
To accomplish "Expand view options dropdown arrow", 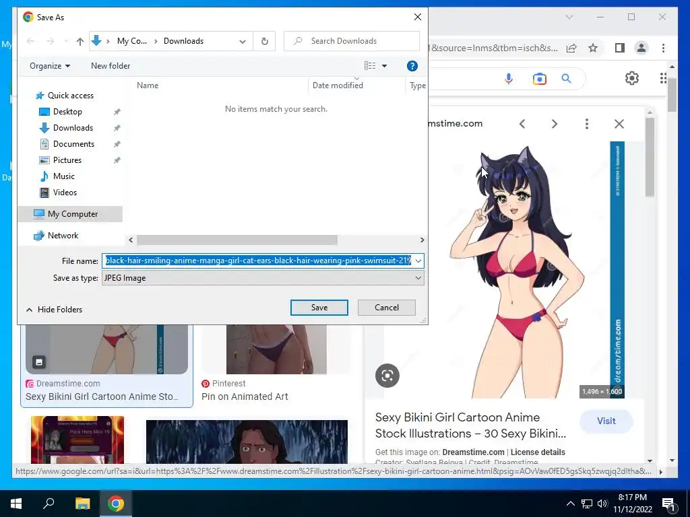I will tap(384, 66).
